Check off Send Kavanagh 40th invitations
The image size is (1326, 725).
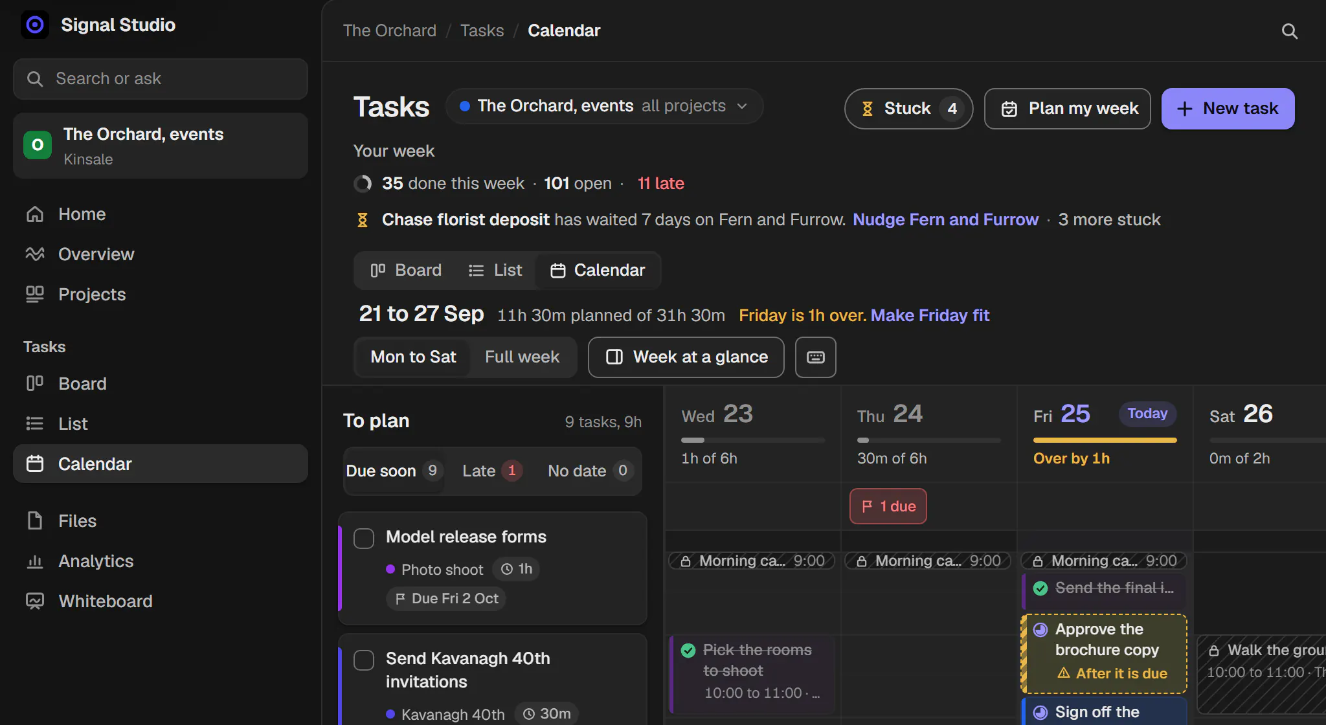pyautogui.click(x=364, y=660)
